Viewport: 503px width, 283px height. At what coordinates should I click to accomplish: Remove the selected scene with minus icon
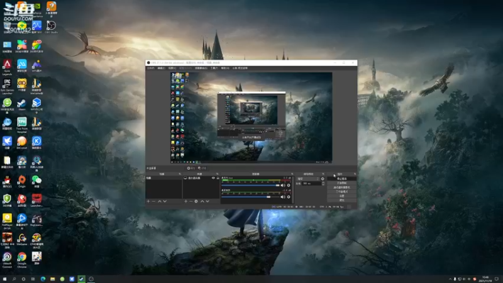point(153,201)
